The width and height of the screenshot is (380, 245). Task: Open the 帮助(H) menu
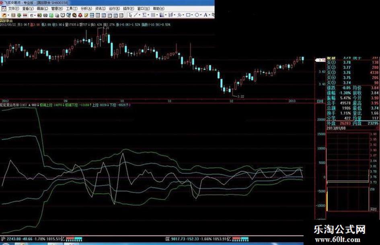158,9
